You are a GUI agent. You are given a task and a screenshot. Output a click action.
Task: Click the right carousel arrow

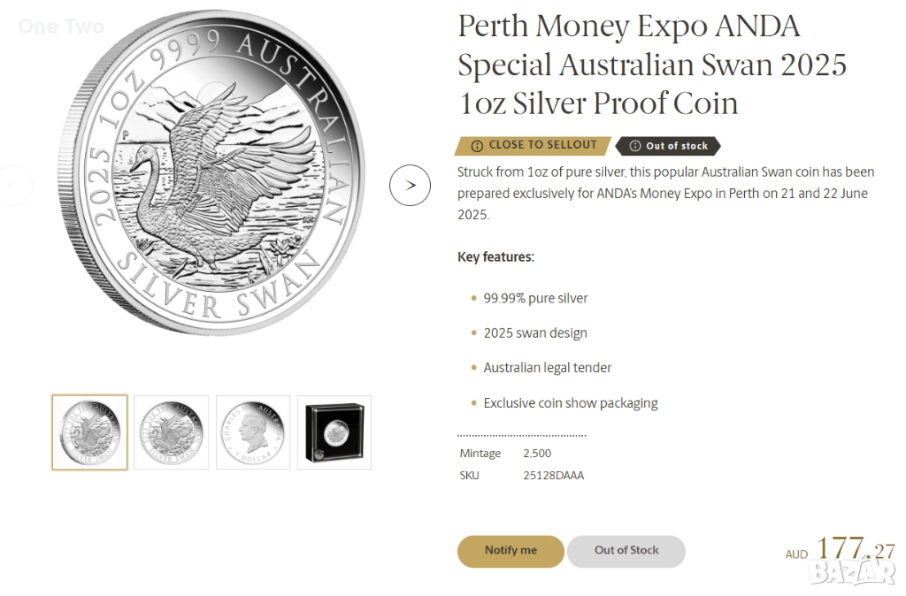point(410,186)
